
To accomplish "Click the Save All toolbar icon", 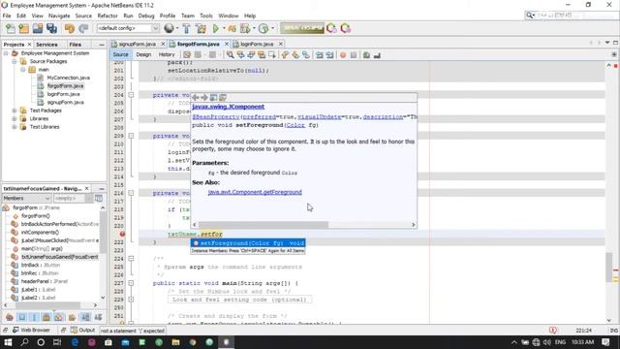I will 51,28.
